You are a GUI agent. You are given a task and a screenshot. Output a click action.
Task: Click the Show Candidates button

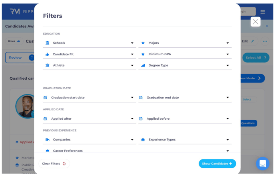pos(217,163)
